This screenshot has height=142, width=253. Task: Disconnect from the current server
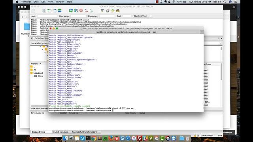86,11
